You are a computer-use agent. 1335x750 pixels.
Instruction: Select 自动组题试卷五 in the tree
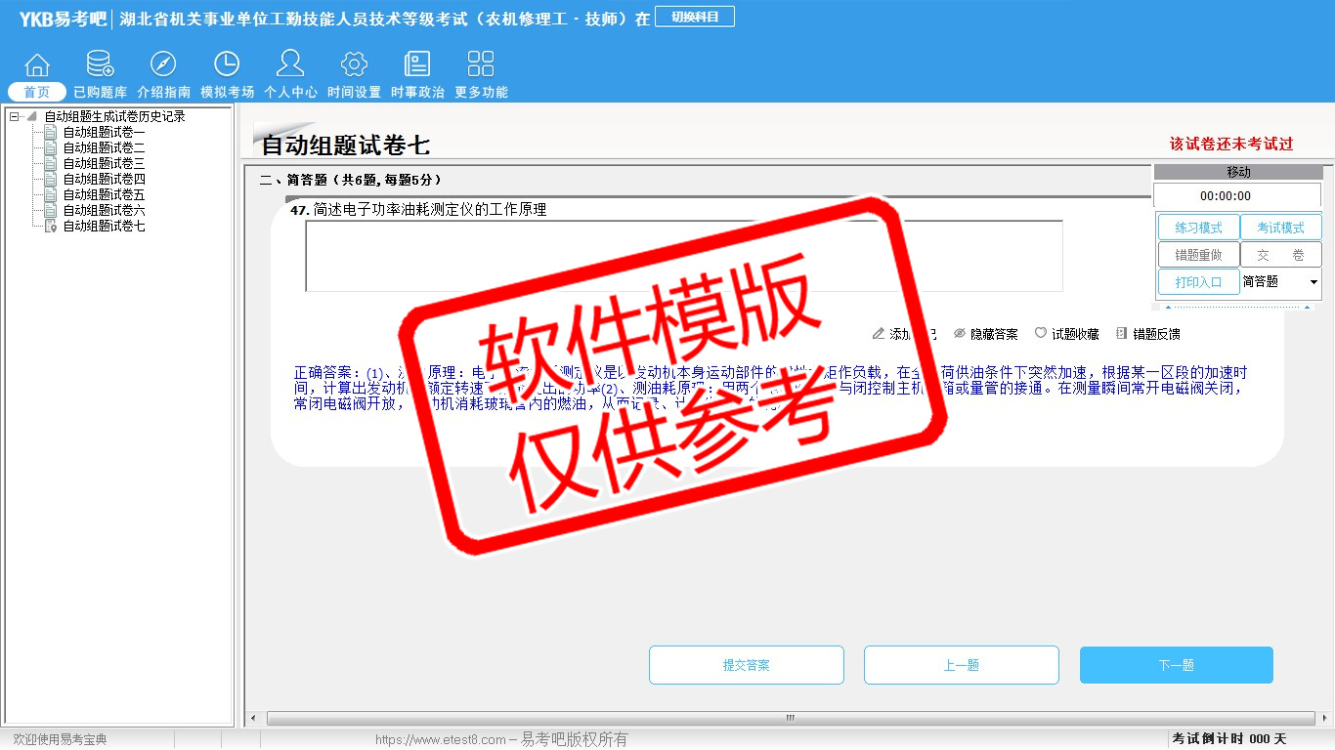point(104,194)
